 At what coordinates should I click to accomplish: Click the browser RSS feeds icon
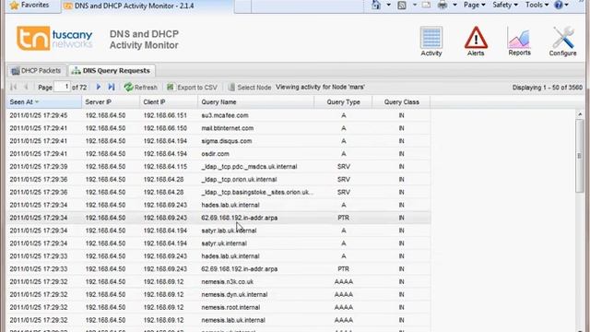coord(402,5)
